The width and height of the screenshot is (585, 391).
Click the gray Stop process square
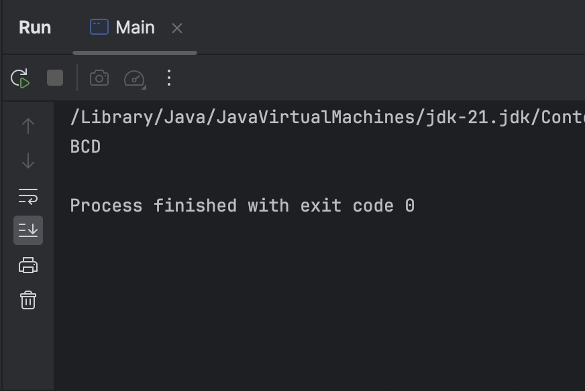tap(55, 78)
